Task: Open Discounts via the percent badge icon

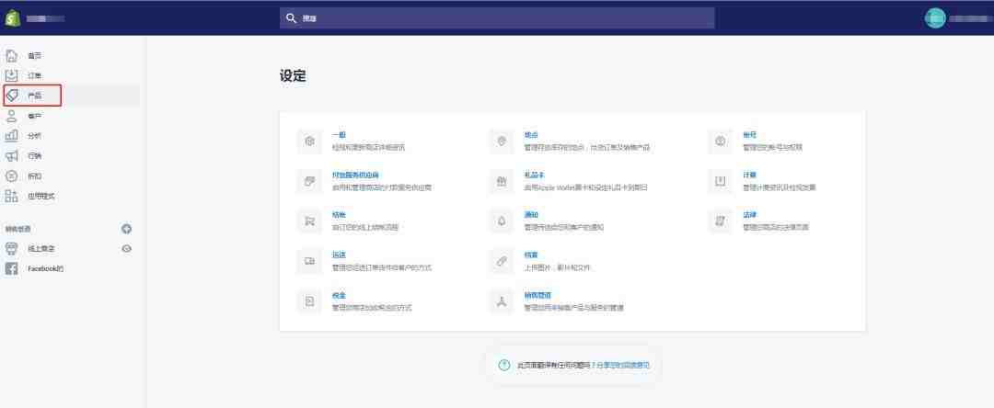Action: point(11,176)
